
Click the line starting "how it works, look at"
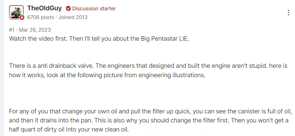[x=107, y=76]
